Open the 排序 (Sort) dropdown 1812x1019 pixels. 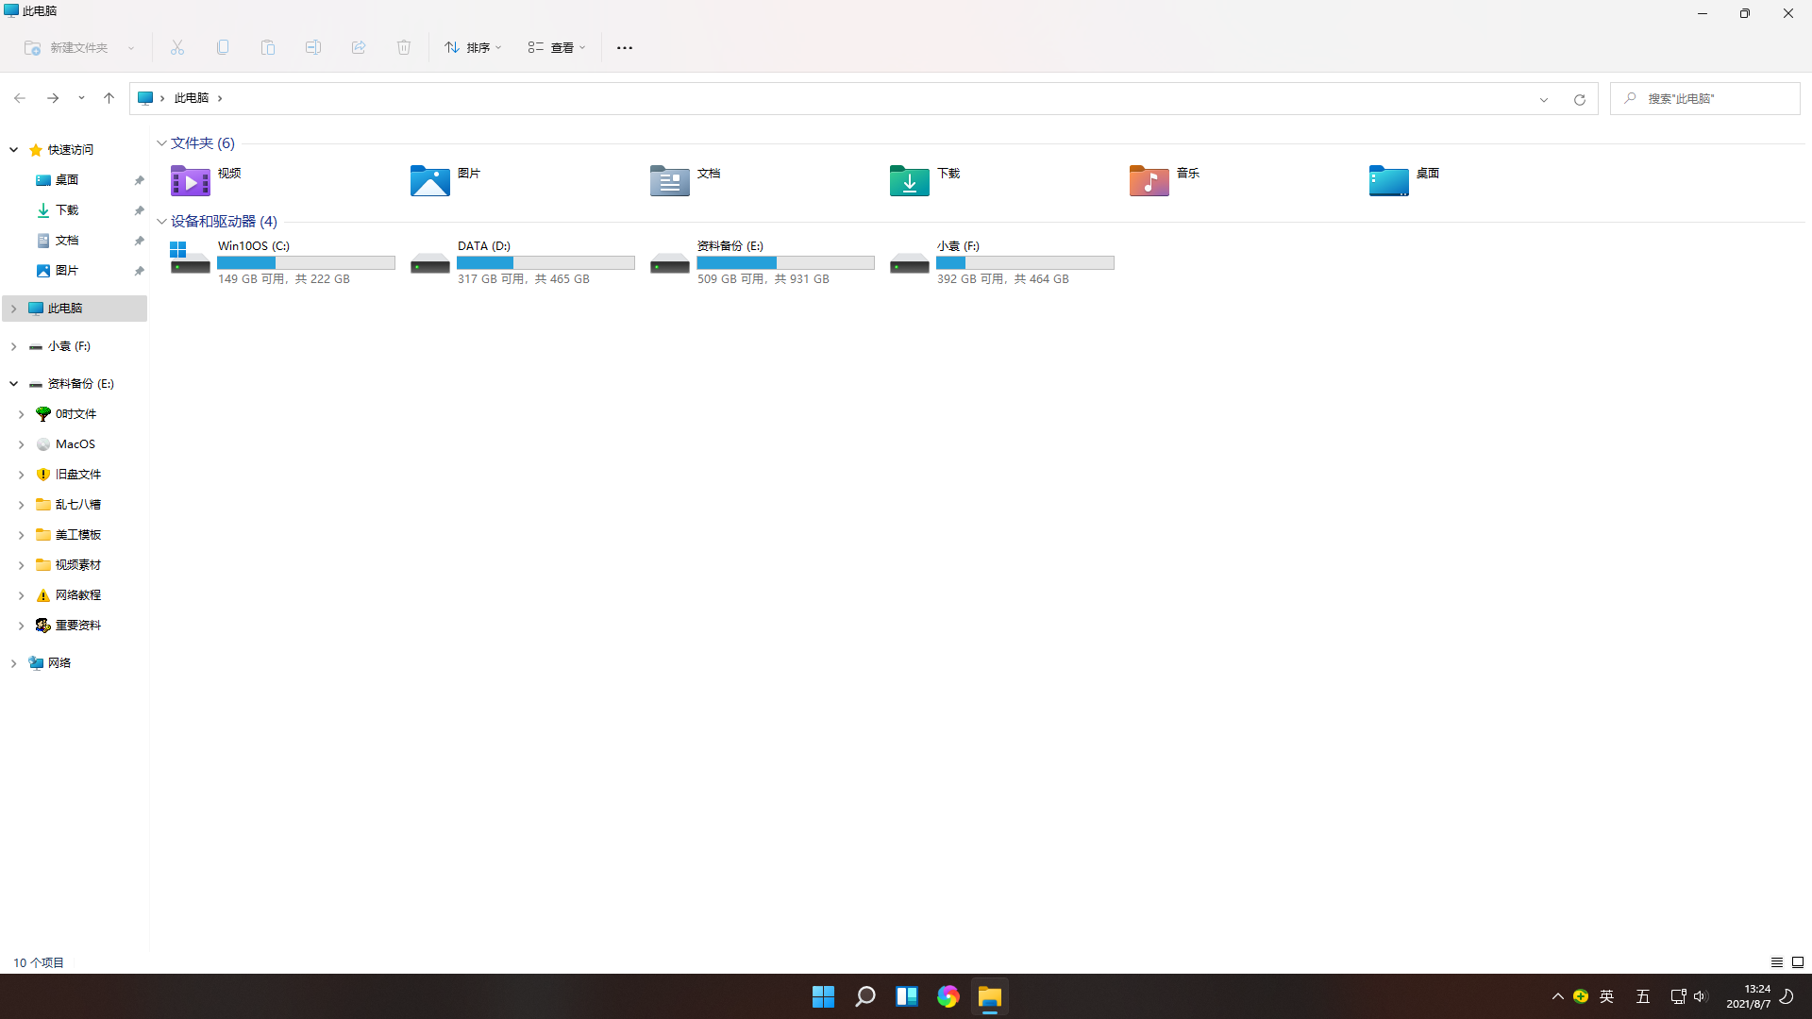pos(472,47)
